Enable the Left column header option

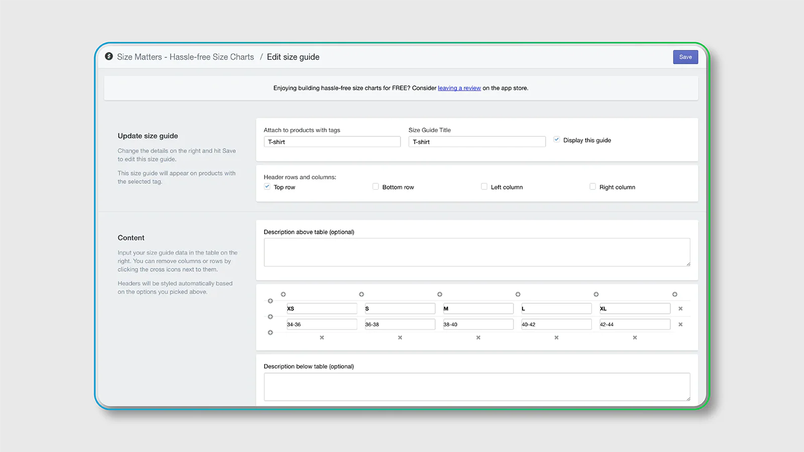pyautogui.click(x=484, y=187)
